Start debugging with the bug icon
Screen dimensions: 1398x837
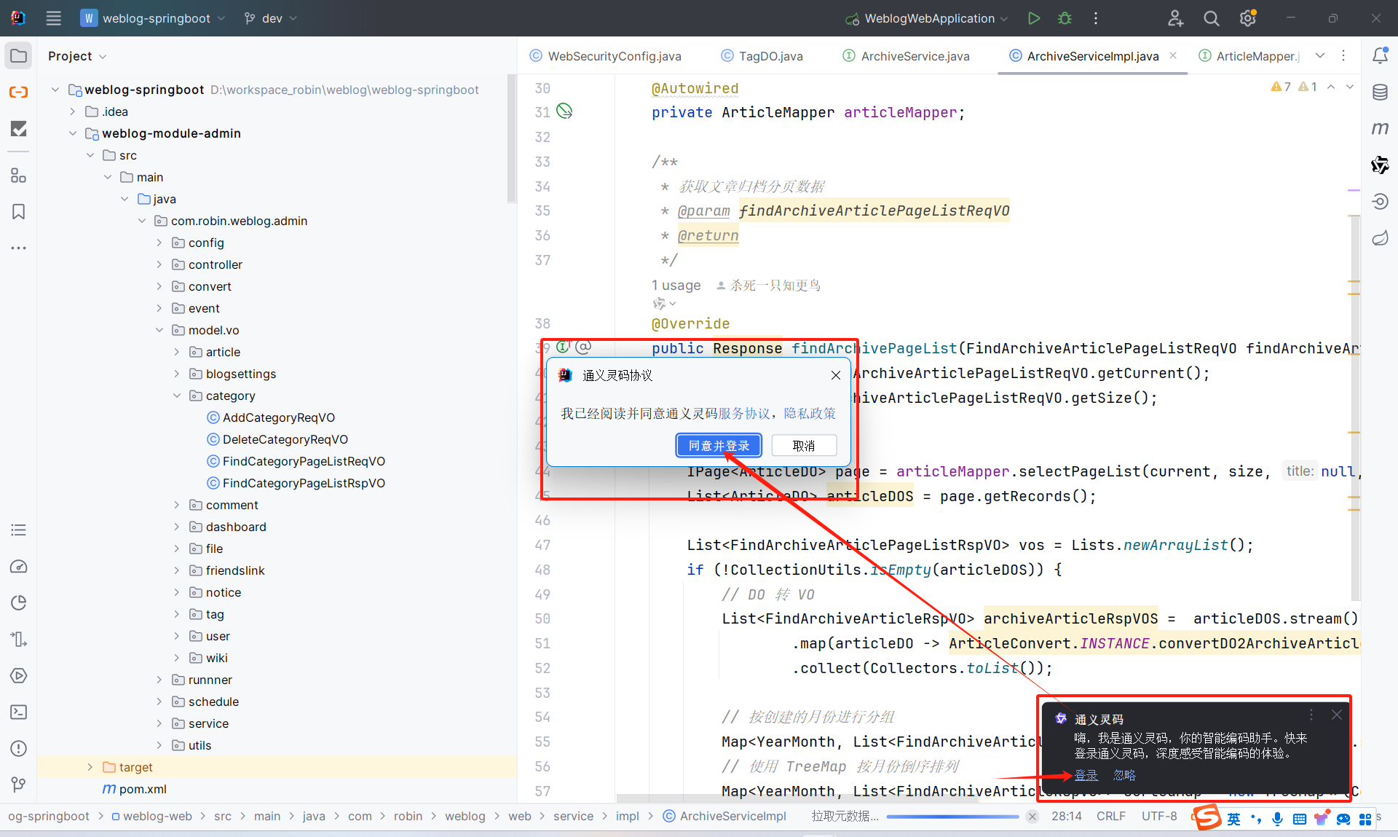(x=1065, y=18)
